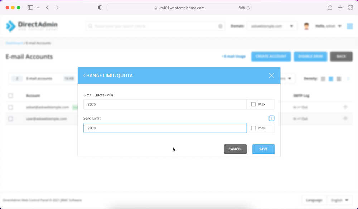Open the Safari Share menu
The width and height of the screenshot is (358, 209).
[330, 7]
